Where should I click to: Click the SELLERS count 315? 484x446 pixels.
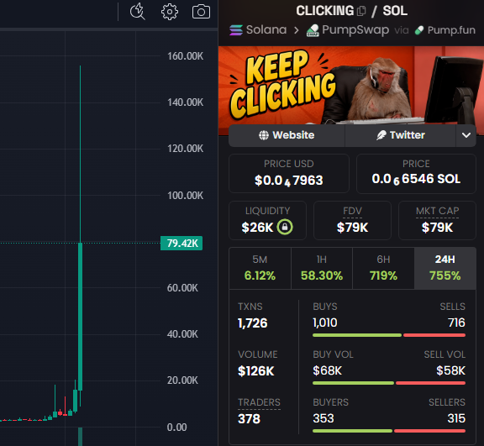tap(456, 418)
